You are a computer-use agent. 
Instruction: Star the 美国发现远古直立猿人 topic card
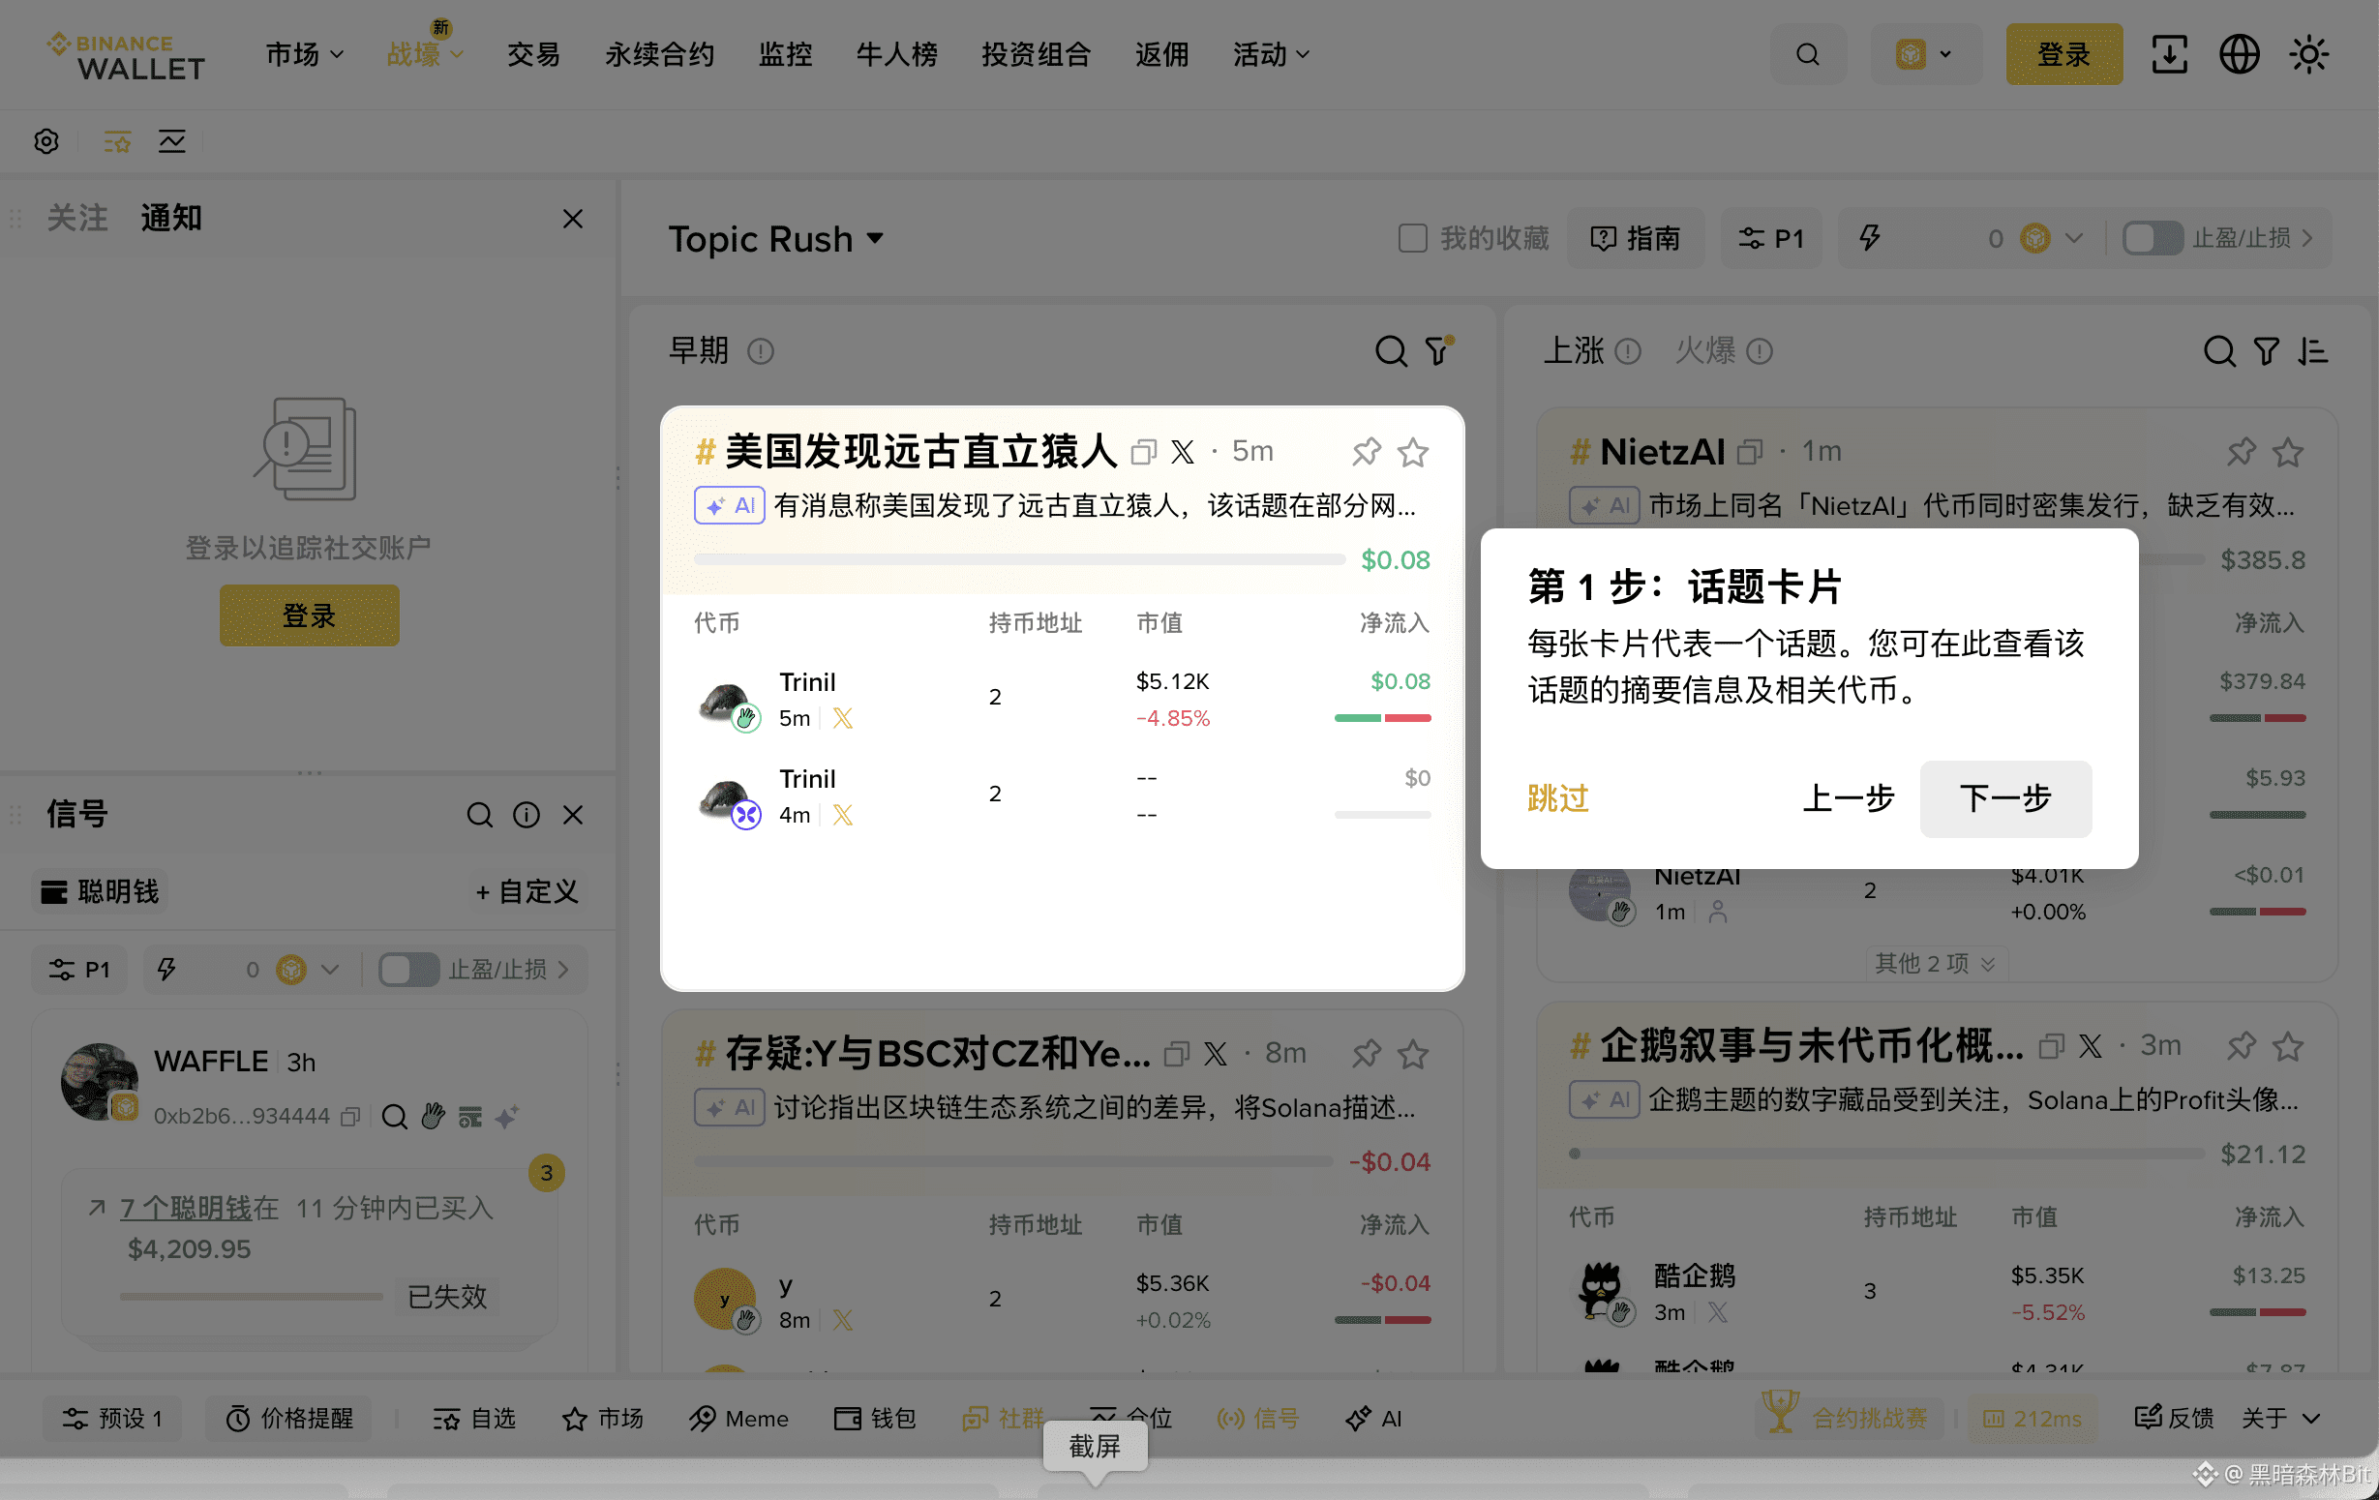(x=1413, y=452)
